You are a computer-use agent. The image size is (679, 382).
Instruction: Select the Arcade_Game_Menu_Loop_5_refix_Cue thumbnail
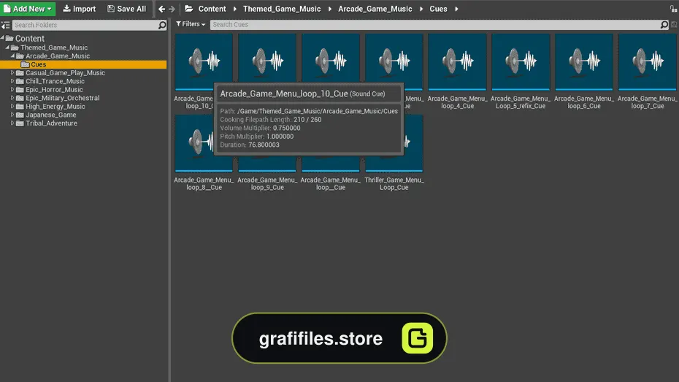point(521,62)
